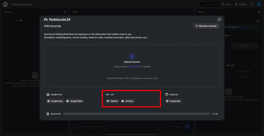Click the Google Docs document icon
This screenshot has width=264, height=136.
click(48, 101)
